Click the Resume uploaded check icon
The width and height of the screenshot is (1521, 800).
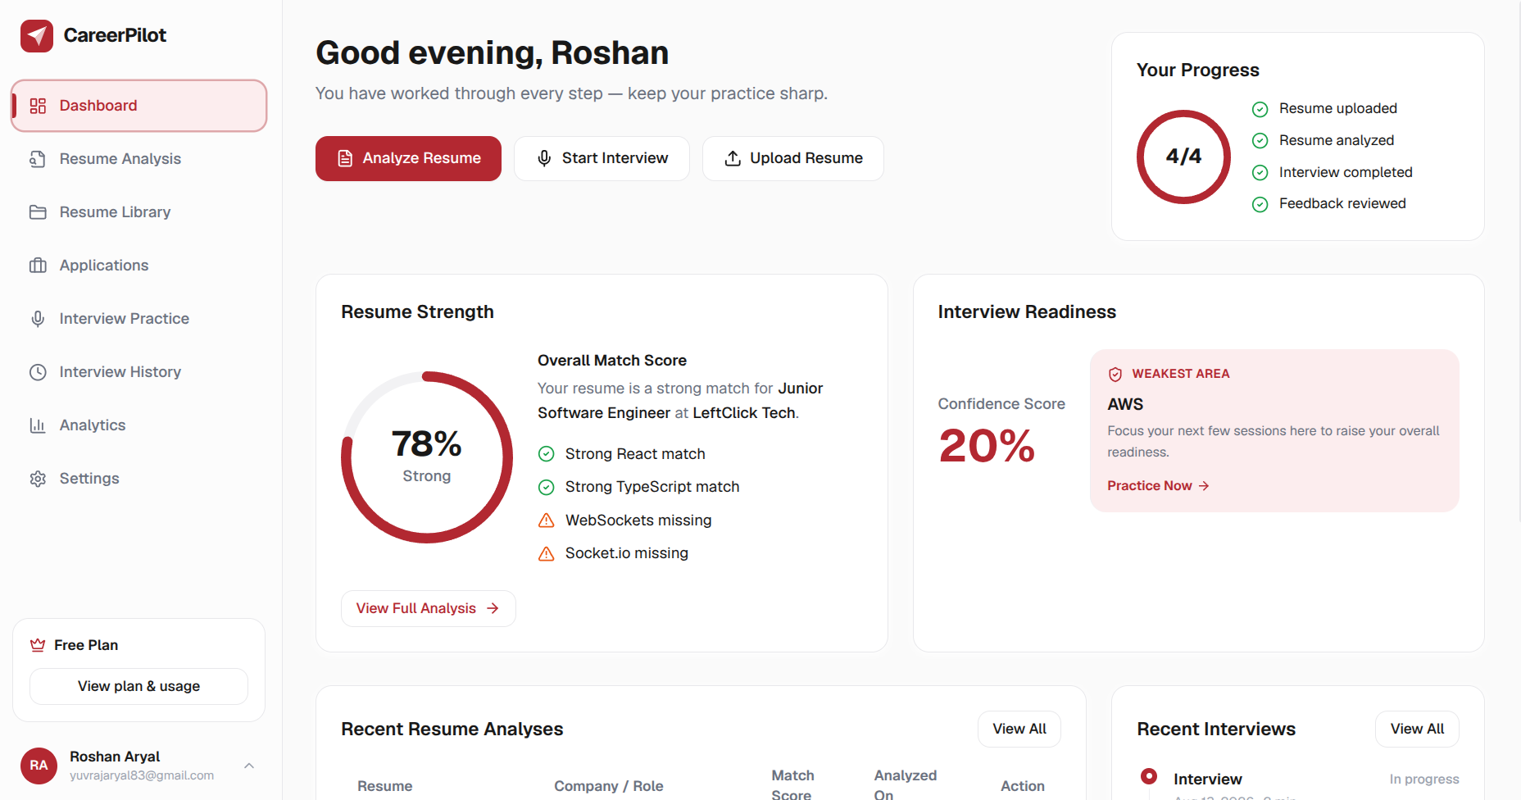(x=1260, y=109)
